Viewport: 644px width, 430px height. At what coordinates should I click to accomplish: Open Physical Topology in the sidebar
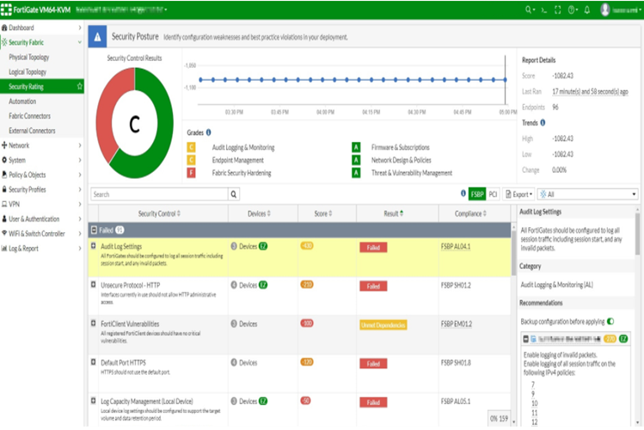(29, 58)
